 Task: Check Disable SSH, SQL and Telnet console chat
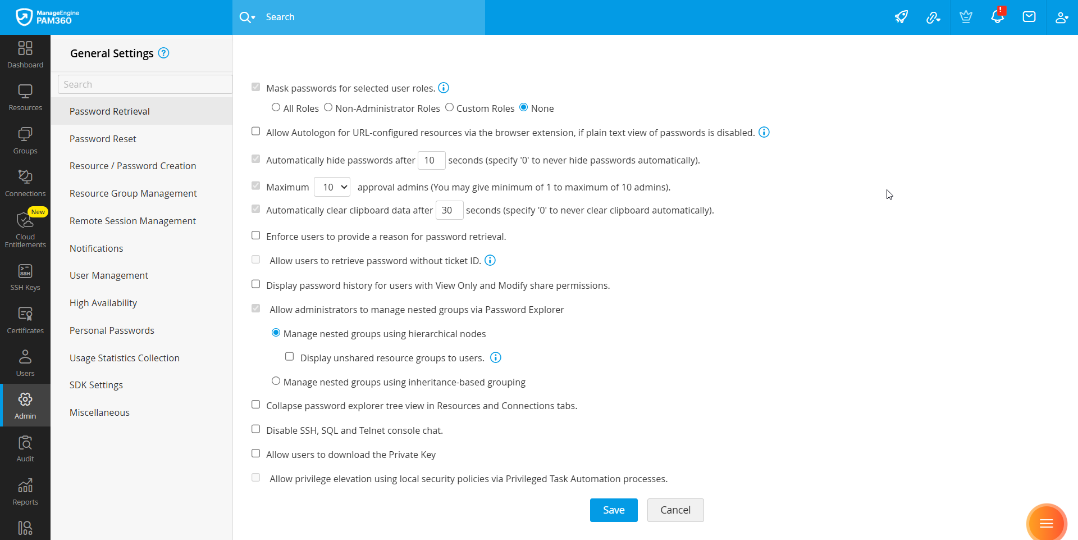click(x=256, y=429)
